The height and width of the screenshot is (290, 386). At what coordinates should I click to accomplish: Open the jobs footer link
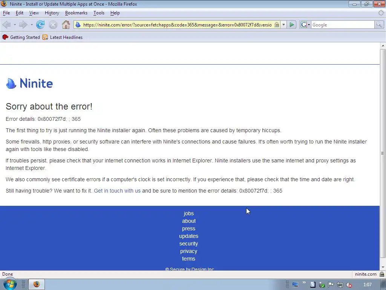coord(189,214)
